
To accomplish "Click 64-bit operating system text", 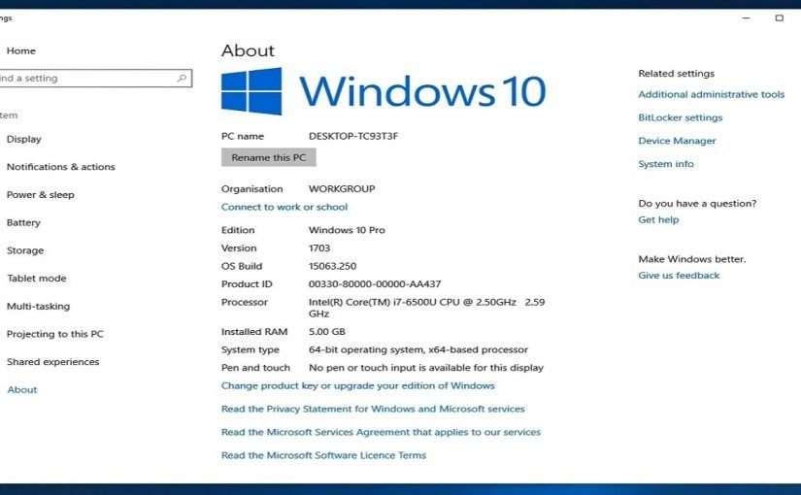I will (x=418, y=350).
